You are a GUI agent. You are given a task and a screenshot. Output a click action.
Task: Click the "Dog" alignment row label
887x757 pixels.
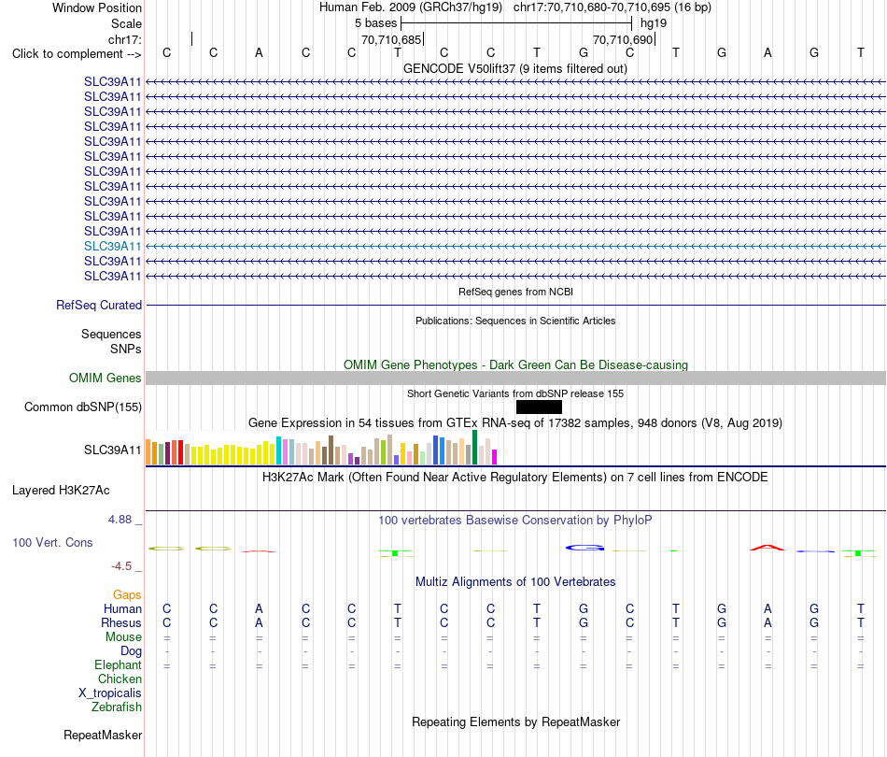[x=131, y=651]
